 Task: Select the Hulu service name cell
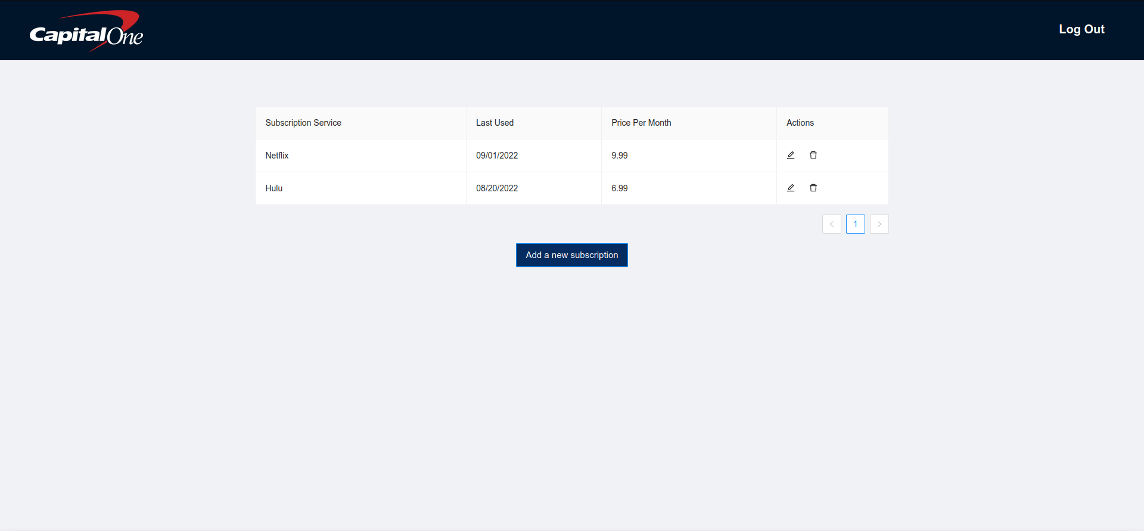tap(360, 188)
